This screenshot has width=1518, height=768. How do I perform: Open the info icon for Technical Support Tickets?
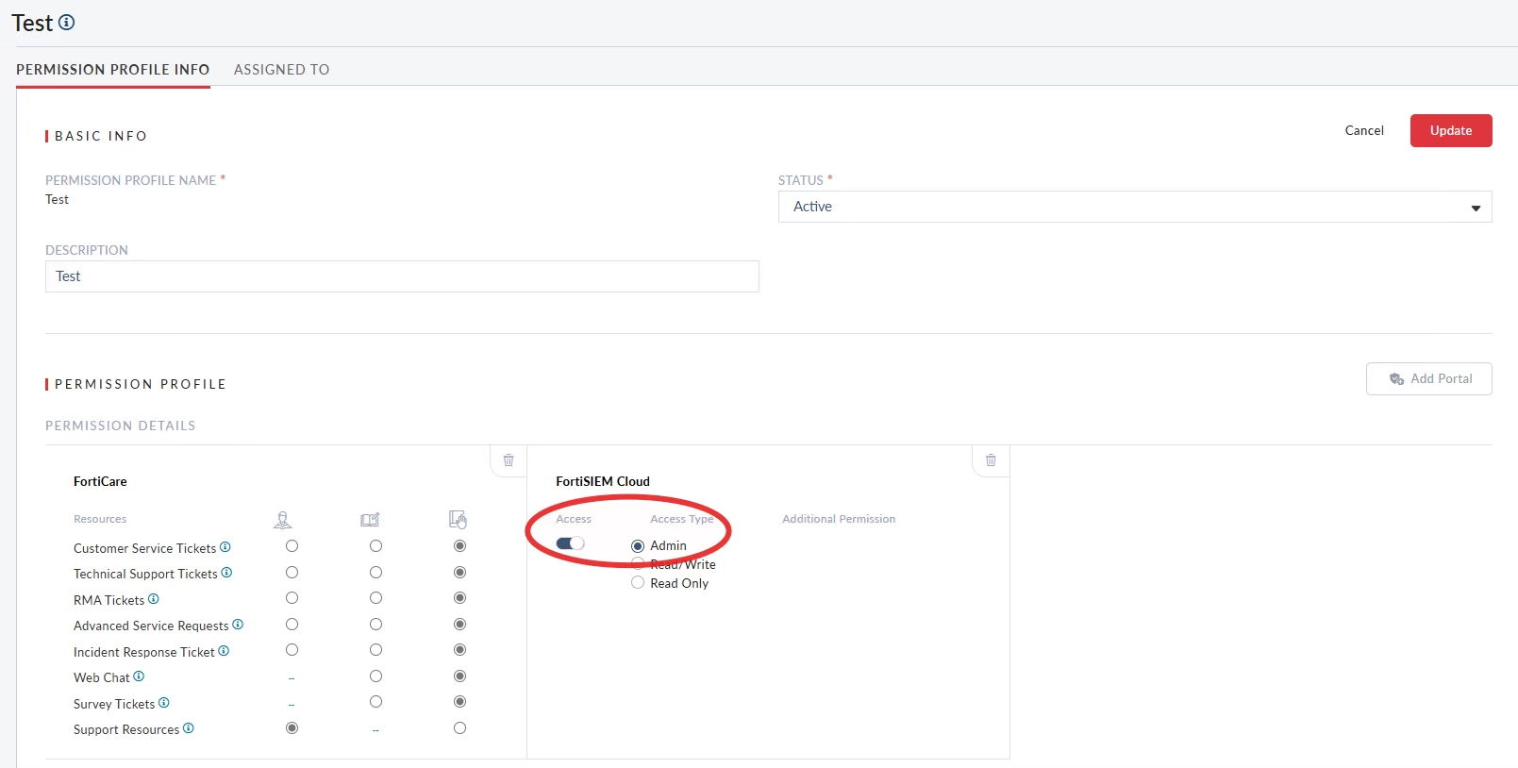pos(226,573)
